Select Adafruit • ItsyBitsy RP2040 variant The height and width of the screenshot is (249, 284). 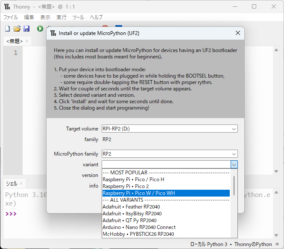(166, 214)
